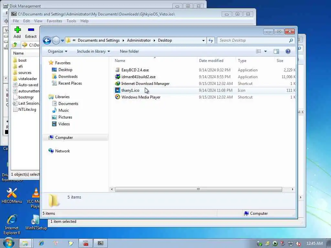Viewport: 331px width, 248px height.
Task: Click the horizontal scrollbar in the file list
Action: point(198,189)
